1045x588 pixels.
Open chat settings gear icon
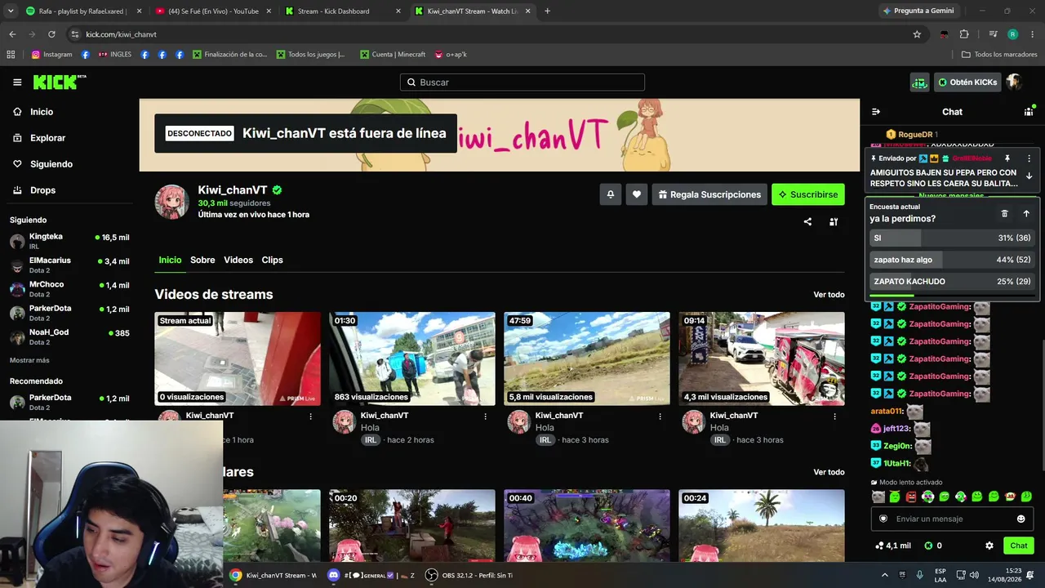tap(989, 546)
